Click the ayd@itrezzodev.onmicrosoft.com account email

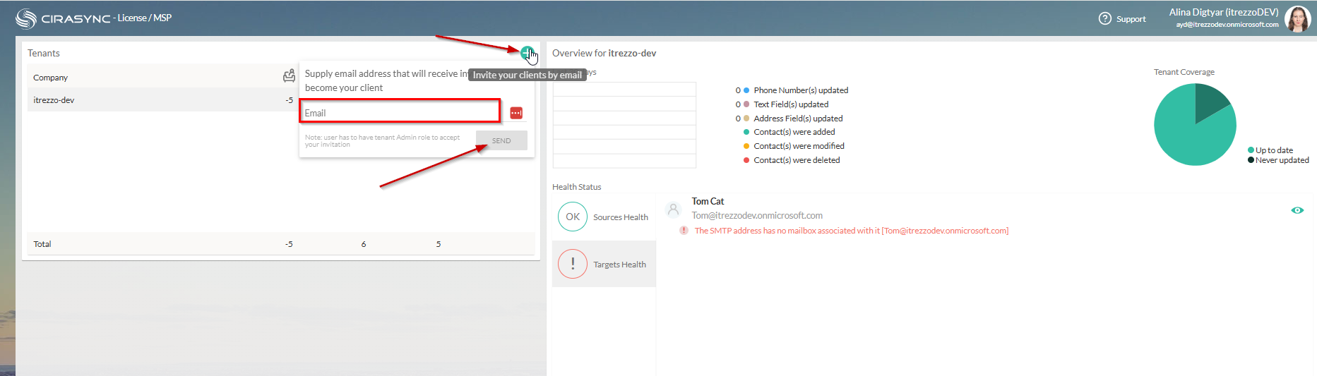pyautogui.click(x=1227, y=25)
